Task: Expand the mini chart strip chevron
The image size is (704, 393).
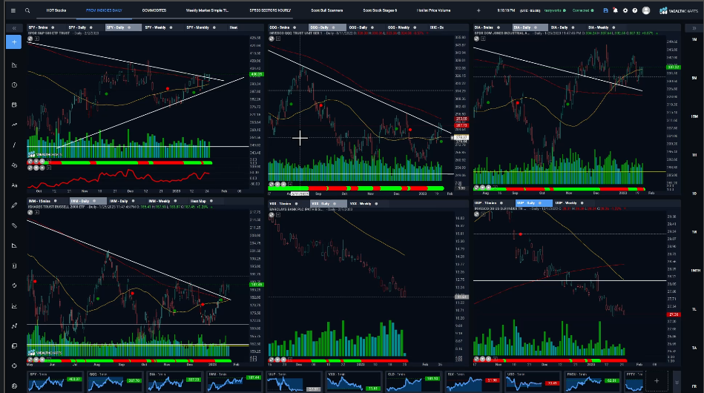Action: click(x=677, y=383)
